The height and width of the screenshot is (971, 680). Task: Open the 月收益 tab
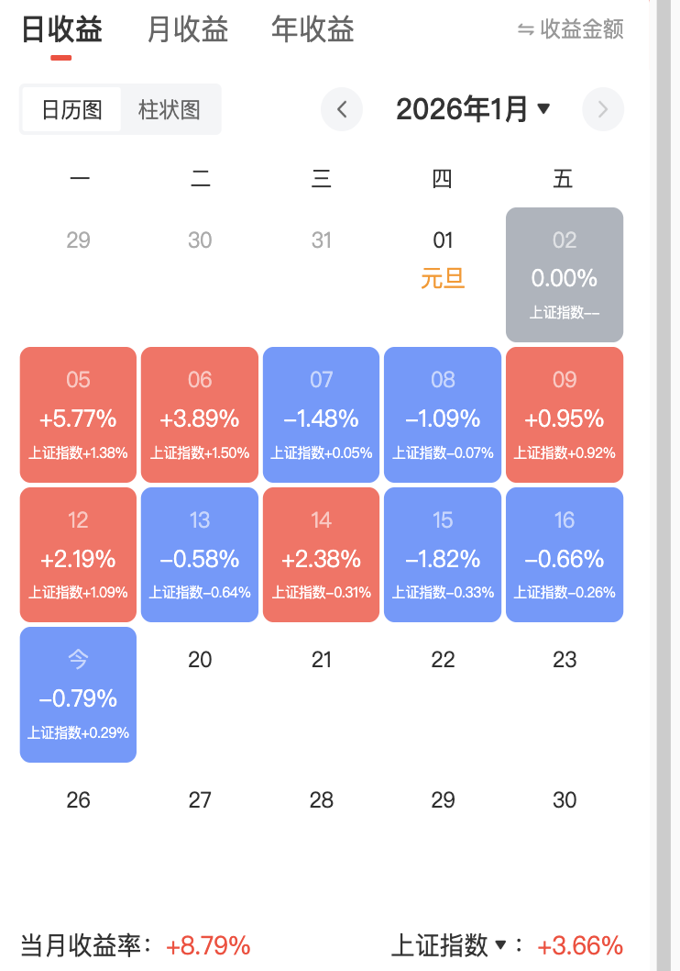point(188,29)
